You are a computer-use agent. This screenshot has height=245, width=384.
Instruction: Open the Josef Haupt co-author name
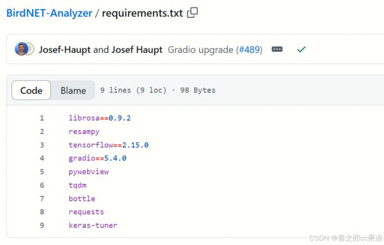point(137,50)
